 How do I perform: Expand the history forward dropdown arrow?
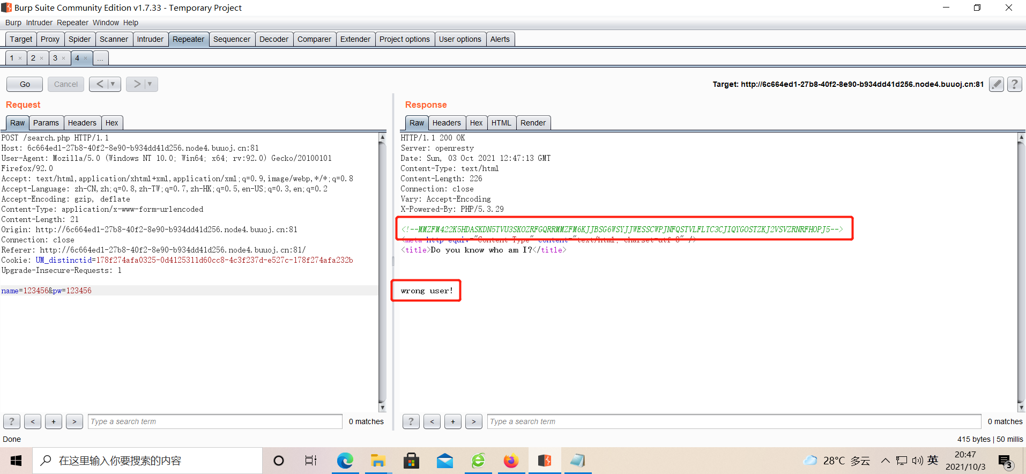point(150,84)
